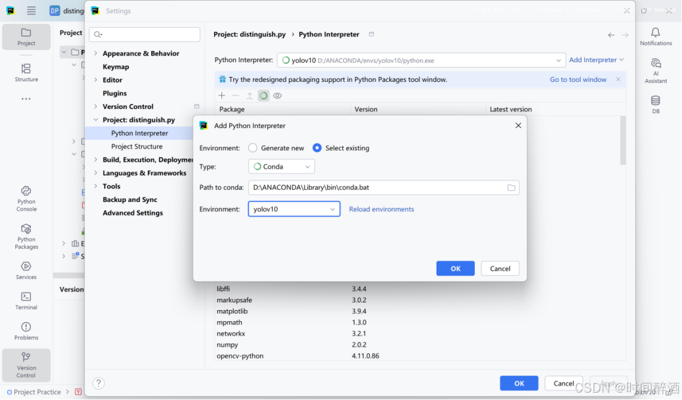This screenshot has width=682, height=400.
Task: Select the networkx package row
Action: [420, 334]
